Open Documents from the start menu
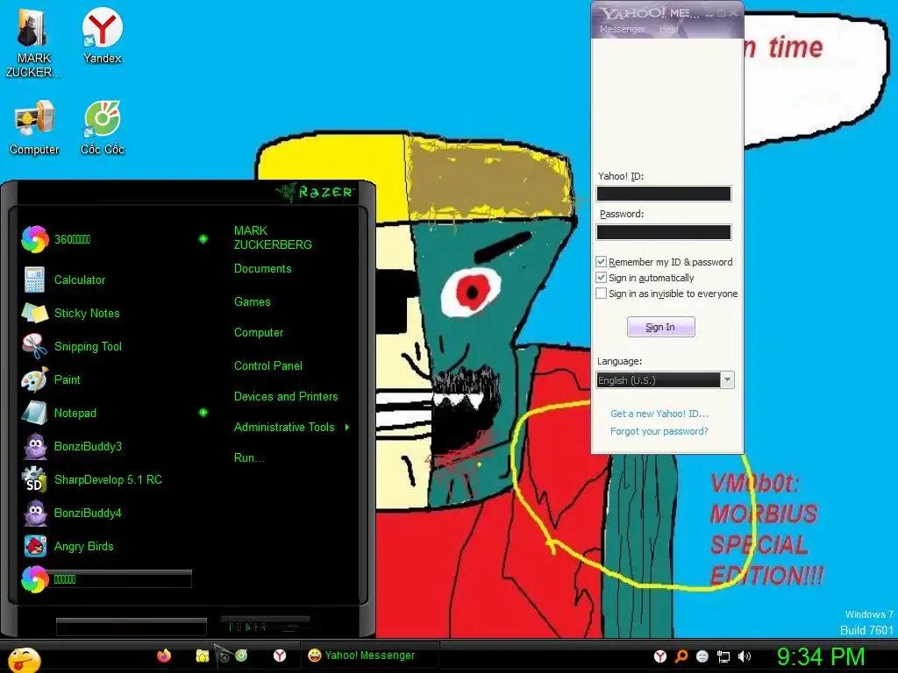This screenshot has width=898, height=673. (x=262, y=268)
